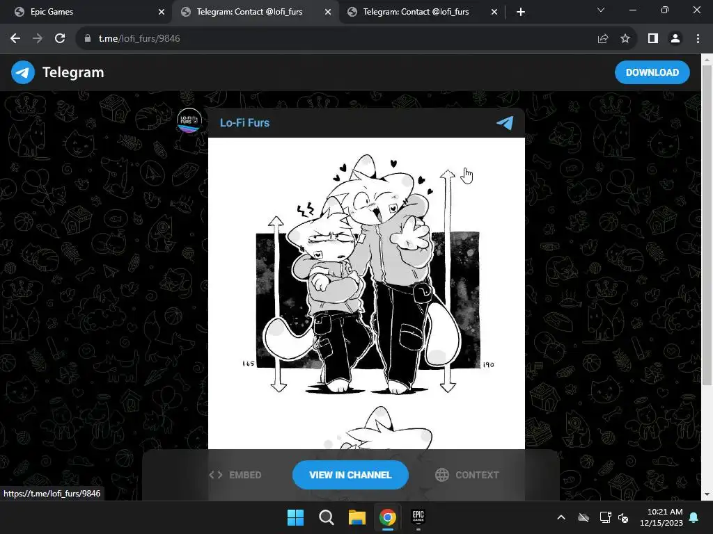713x534 pixels.
Task: Close the Epic Games tab
Action: tap(162, 12)
